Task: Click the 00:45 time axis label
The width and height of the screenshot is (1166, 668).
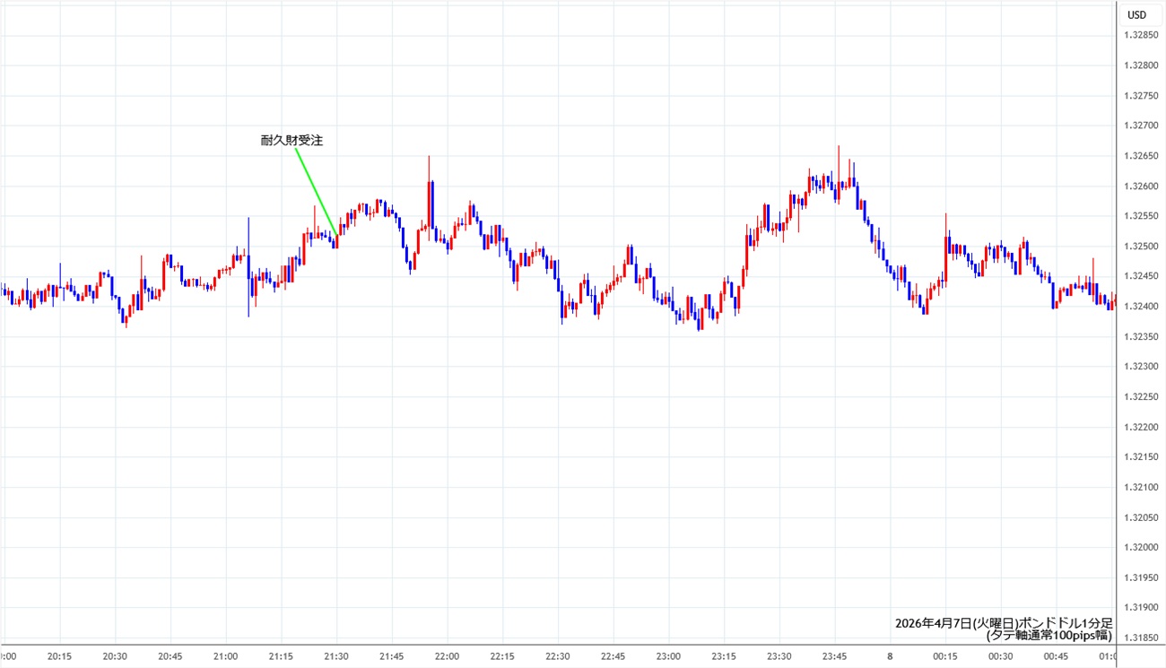Action: point(1056,656)
